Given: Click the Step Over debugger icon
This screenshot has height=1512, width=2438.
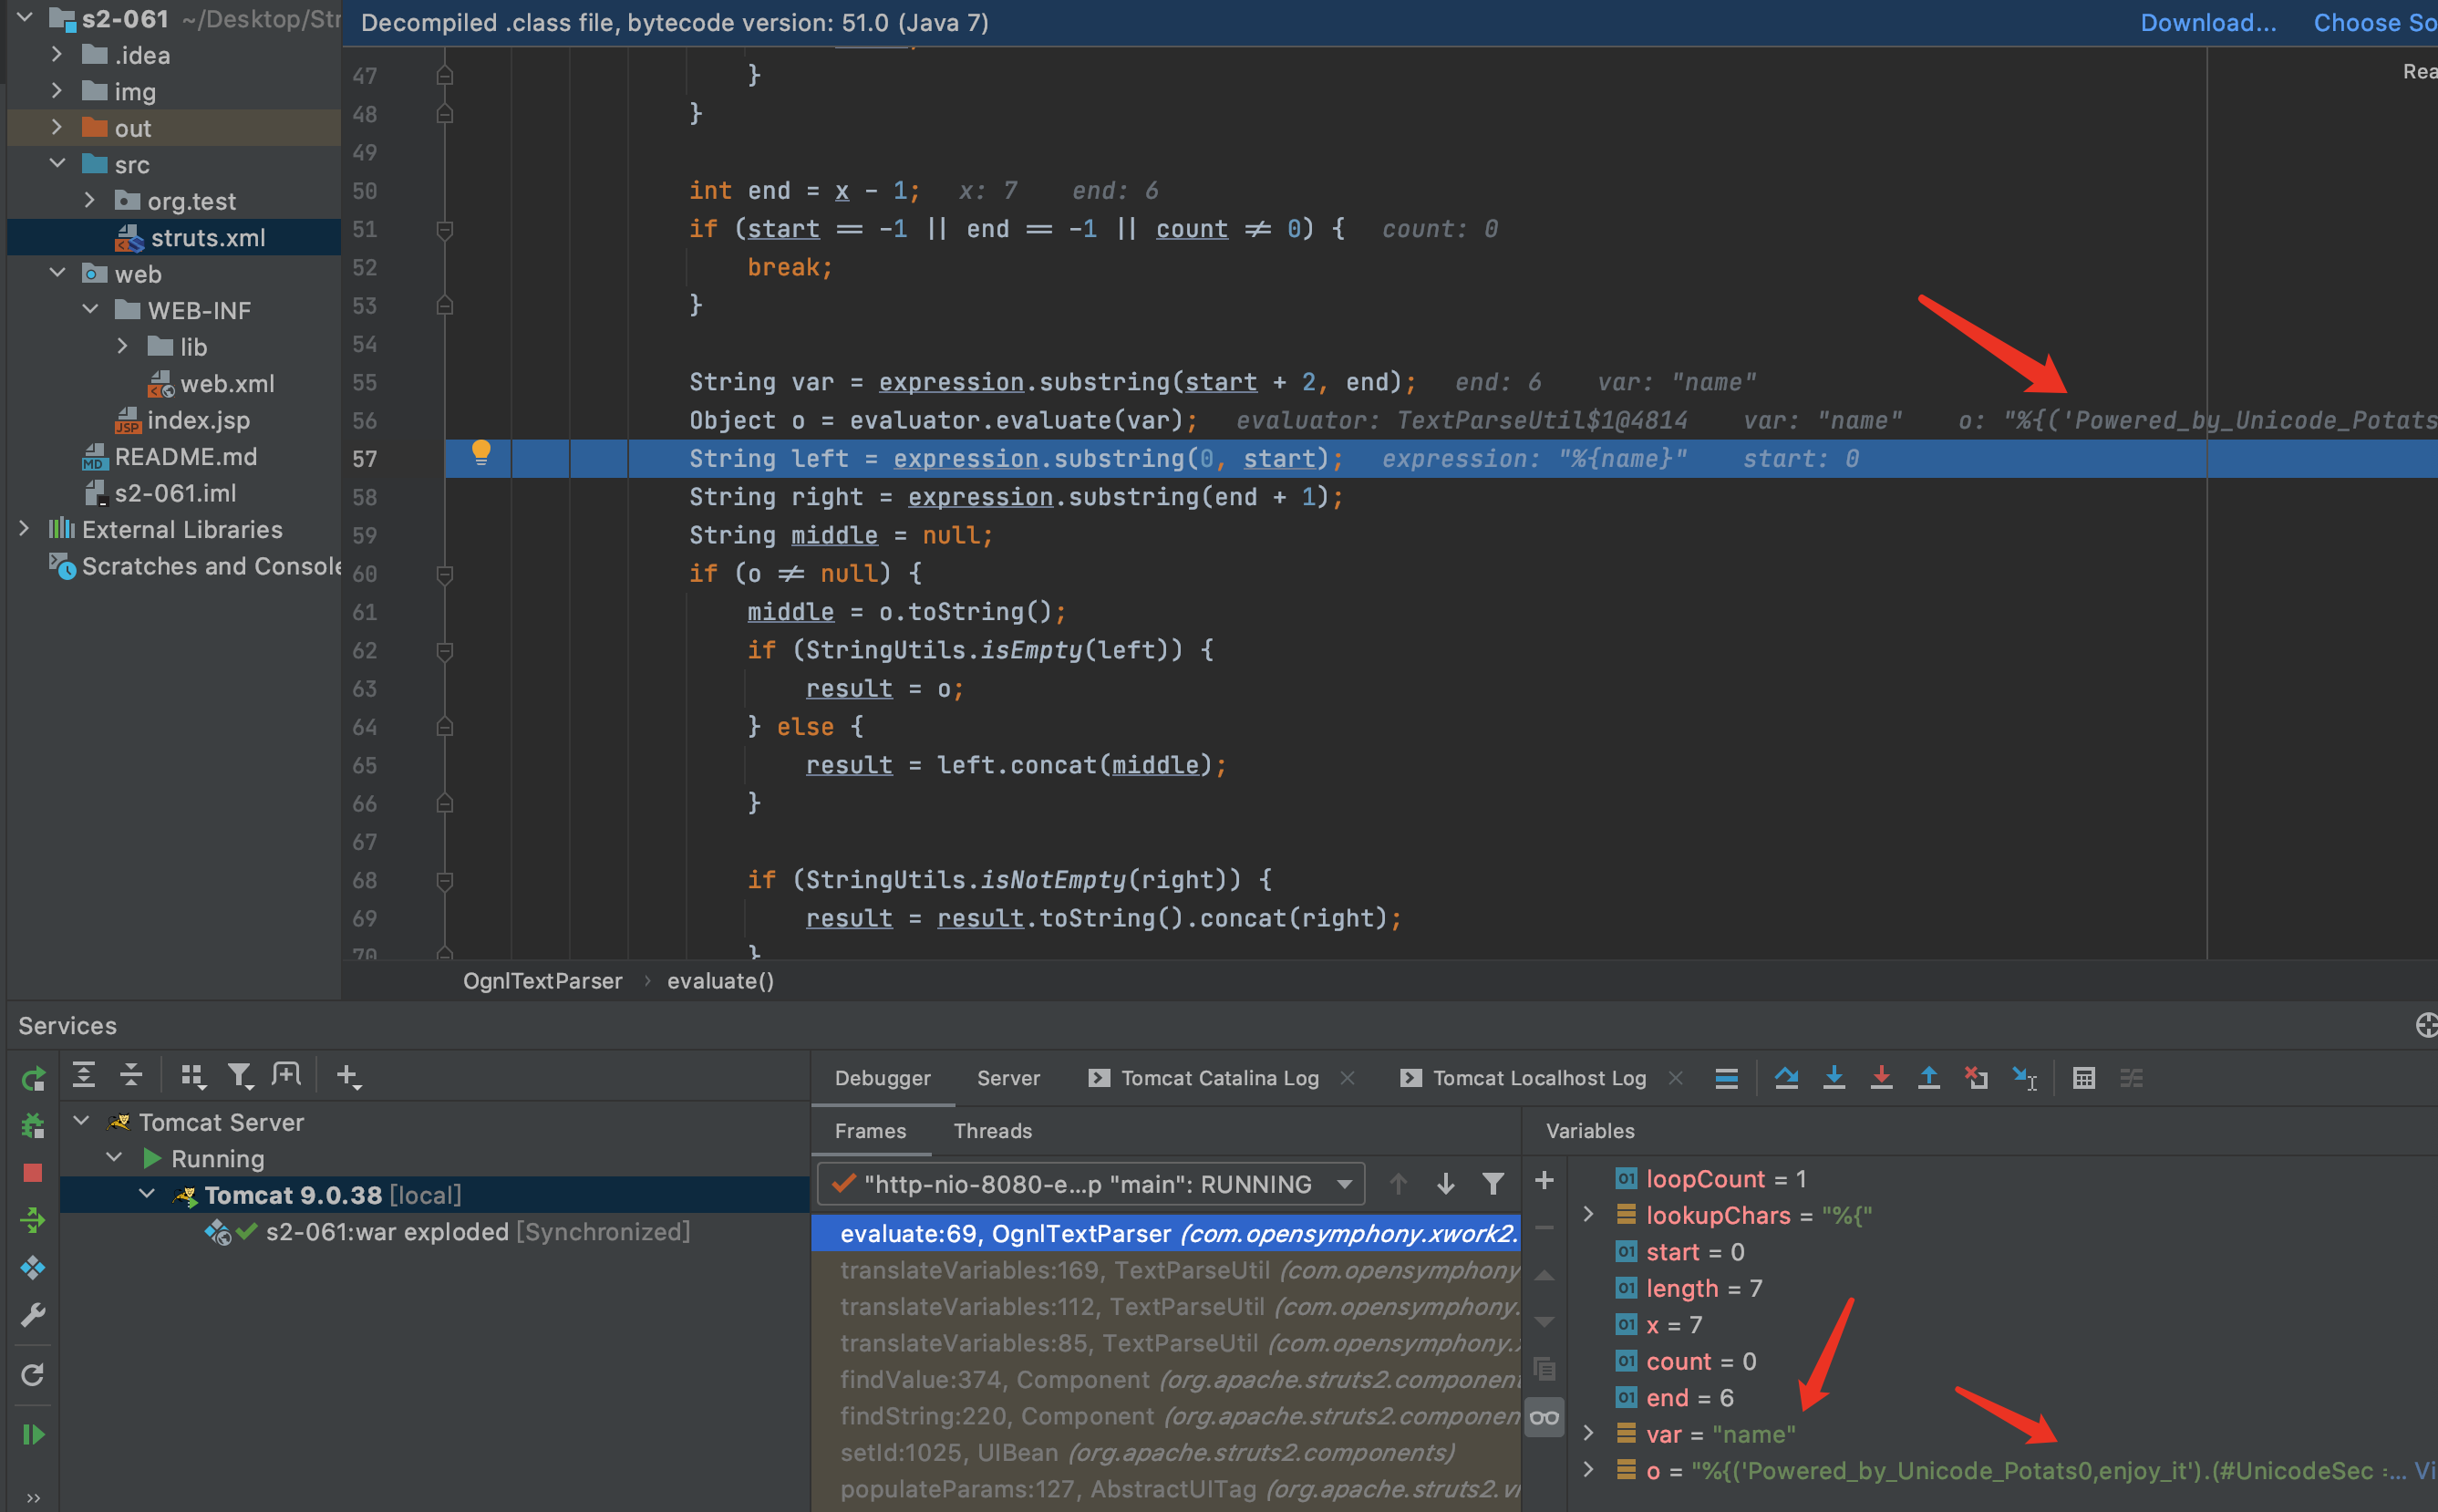Looking at the screenshot, I should coord(1786,1078).
